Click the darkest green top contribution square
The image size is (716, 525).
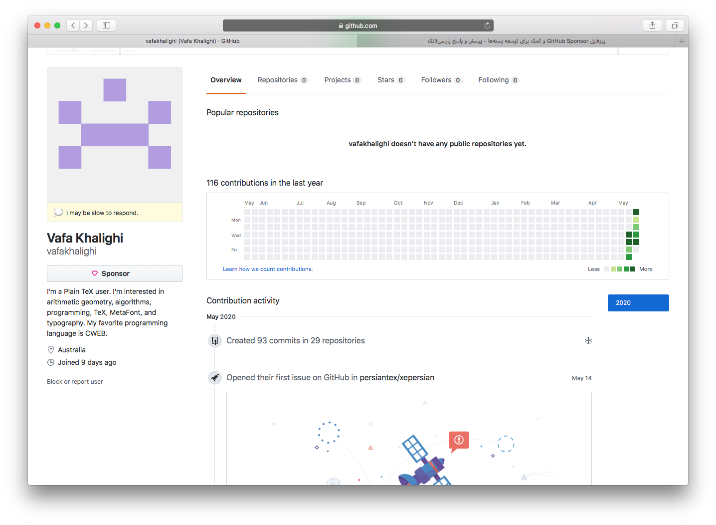636,212
